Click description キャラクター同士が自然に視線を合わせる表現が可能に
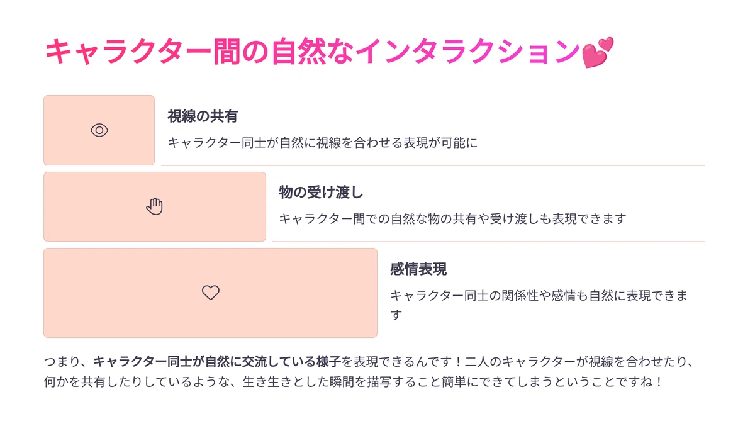This screenshot has height=426, width=755. [x=323, y=143]
